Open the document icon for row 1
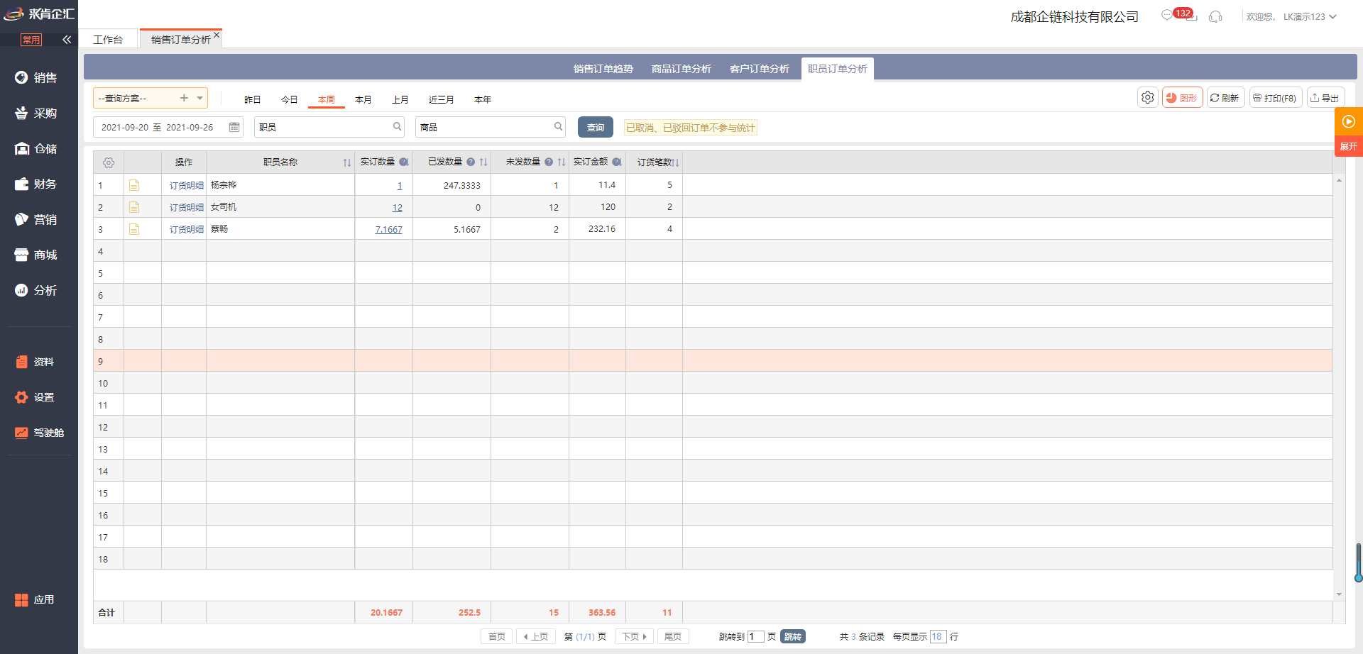Image resolution: width=1363 pixels, height=654 pixels. click(x=134, y=185)
